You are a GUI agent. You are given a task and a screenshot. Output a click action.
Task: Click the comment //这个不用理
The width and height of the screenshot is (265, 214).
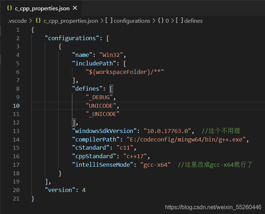[x=221, y=131]
